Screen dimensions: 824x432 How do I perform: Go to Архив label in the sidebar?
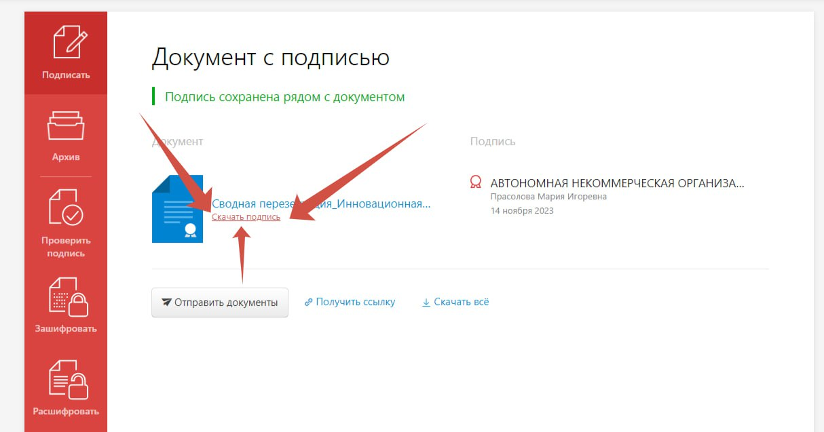[66, 157]
